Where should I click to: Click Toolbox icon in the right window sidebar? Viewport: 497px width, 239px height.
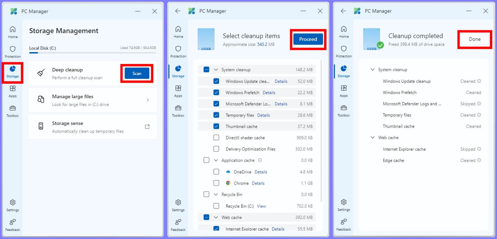[x=344, y=108]
